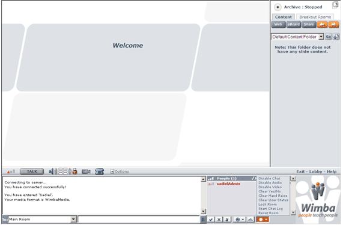Go to the Lobby link
This screenshot has height=225, width=343.
[x=315, y=171]
